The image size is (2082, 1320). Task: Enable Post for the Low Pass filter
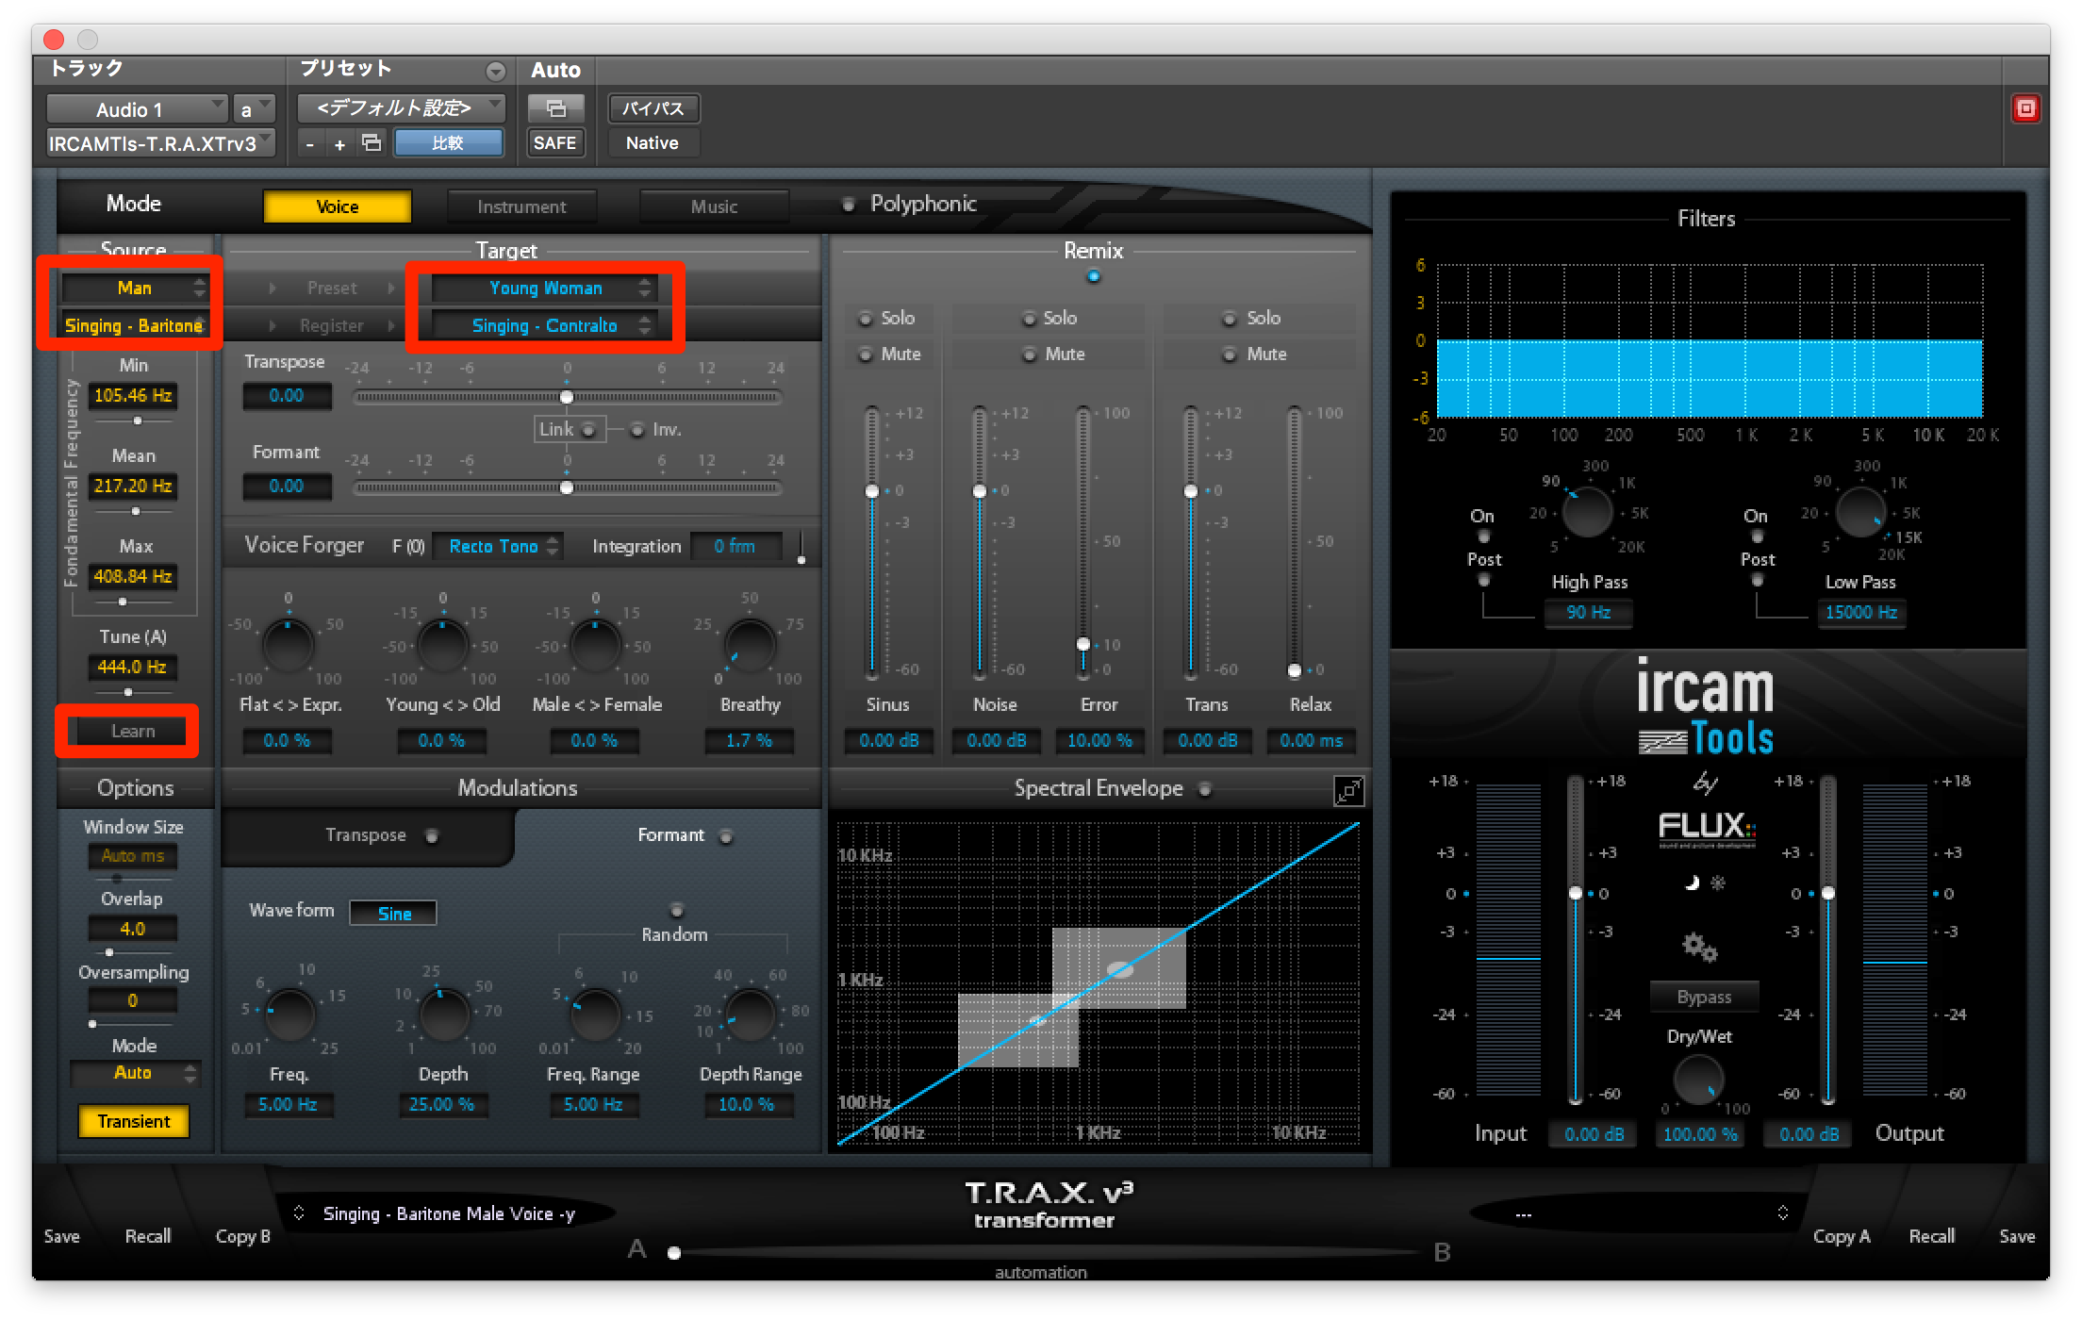tap(1756, 580)
